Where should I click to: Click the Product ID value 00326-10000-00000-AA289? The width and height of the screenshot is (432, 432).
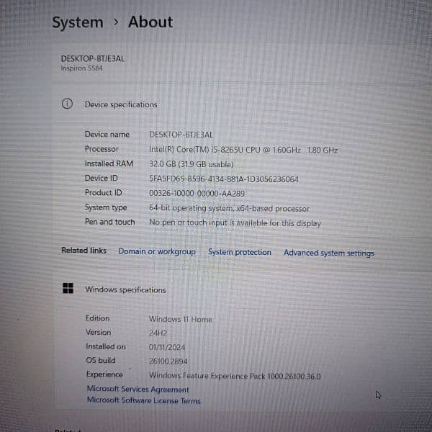(197, 193)
